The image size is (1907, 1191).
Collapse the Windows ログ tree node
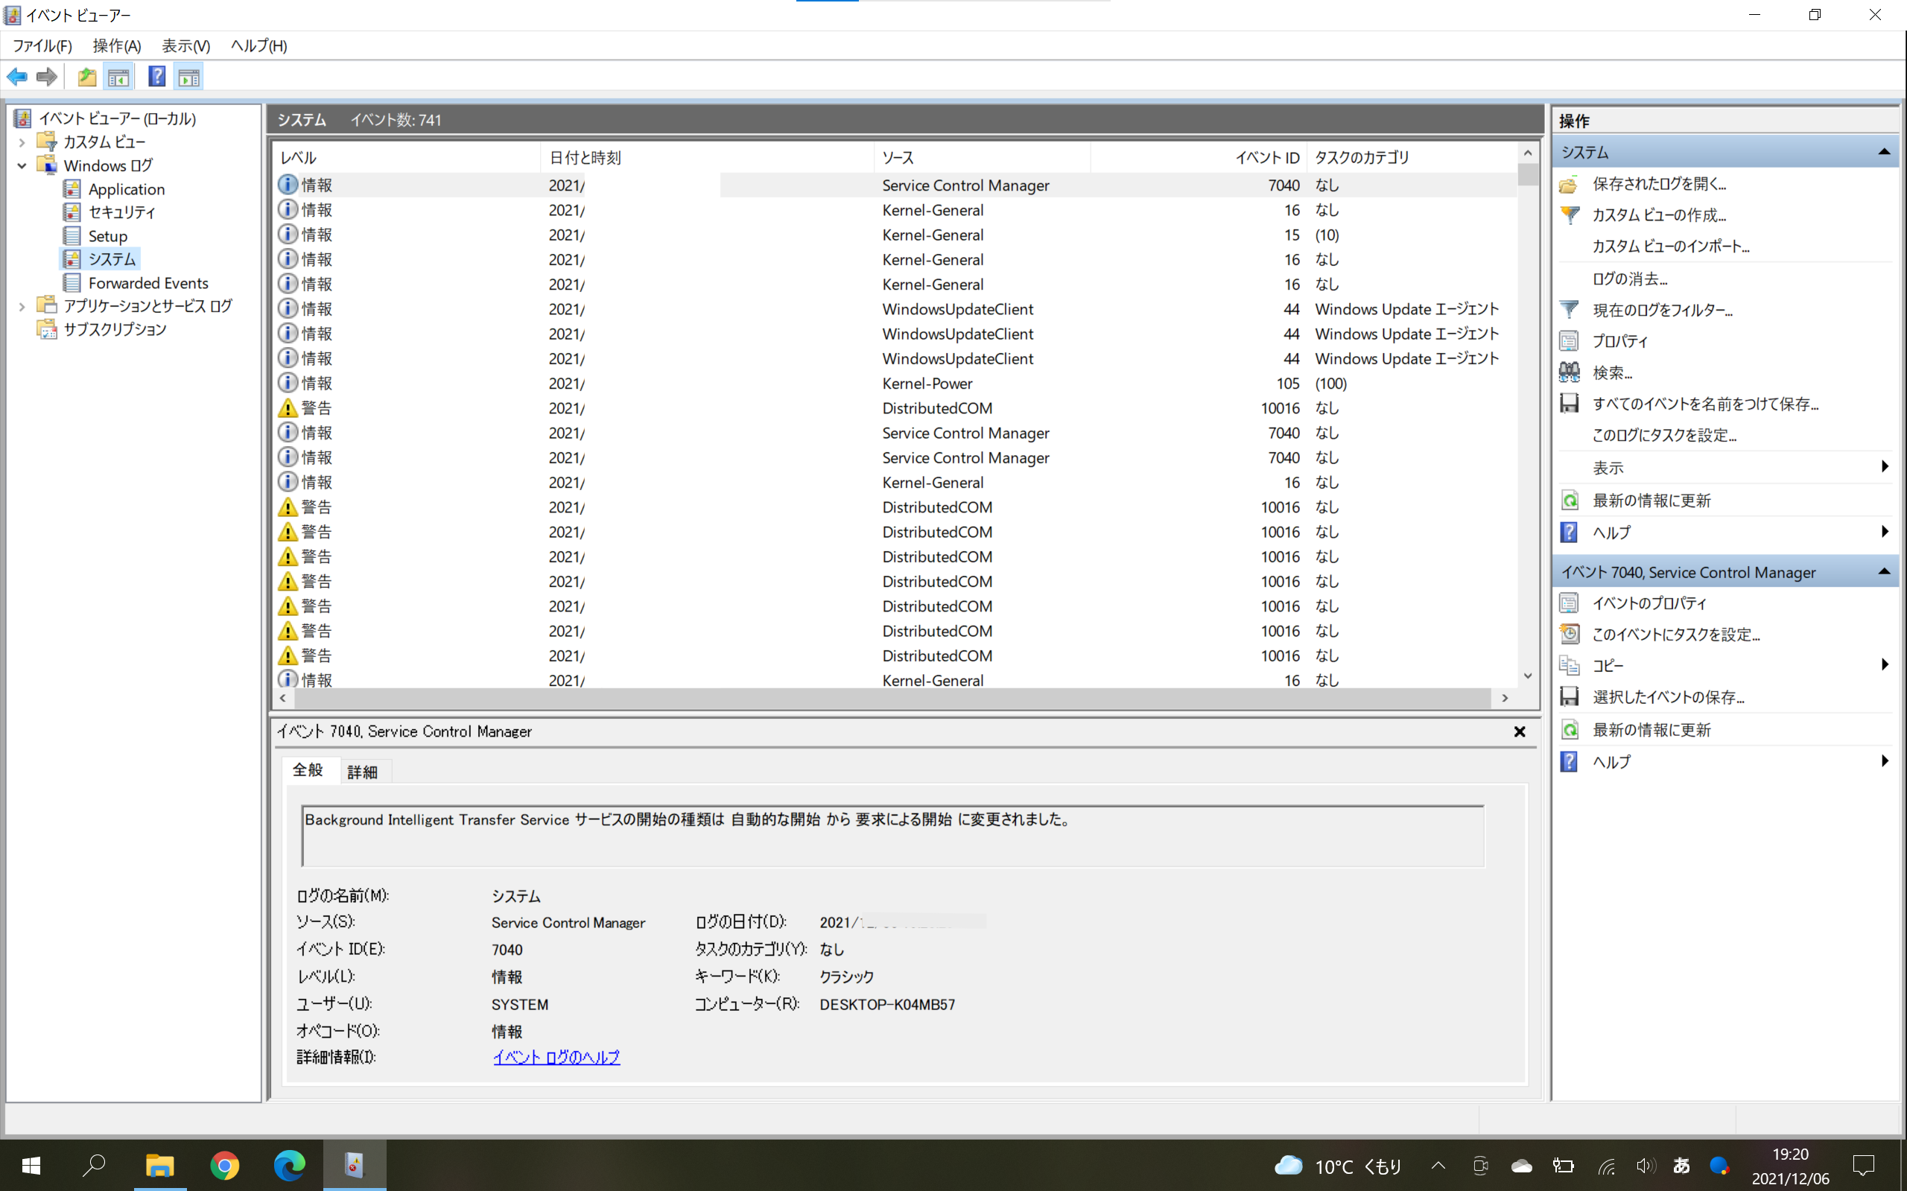click(22, 165)
